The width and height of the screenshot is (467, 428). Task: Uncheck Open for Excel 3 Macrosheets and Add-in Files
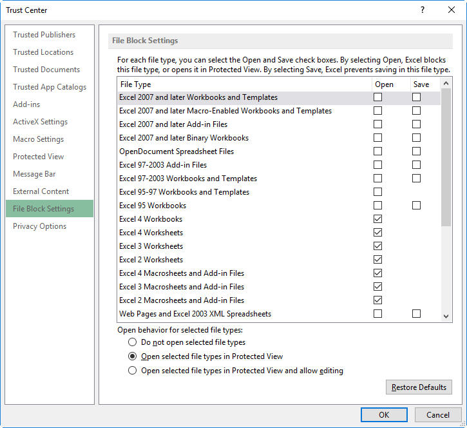point(377,286)
